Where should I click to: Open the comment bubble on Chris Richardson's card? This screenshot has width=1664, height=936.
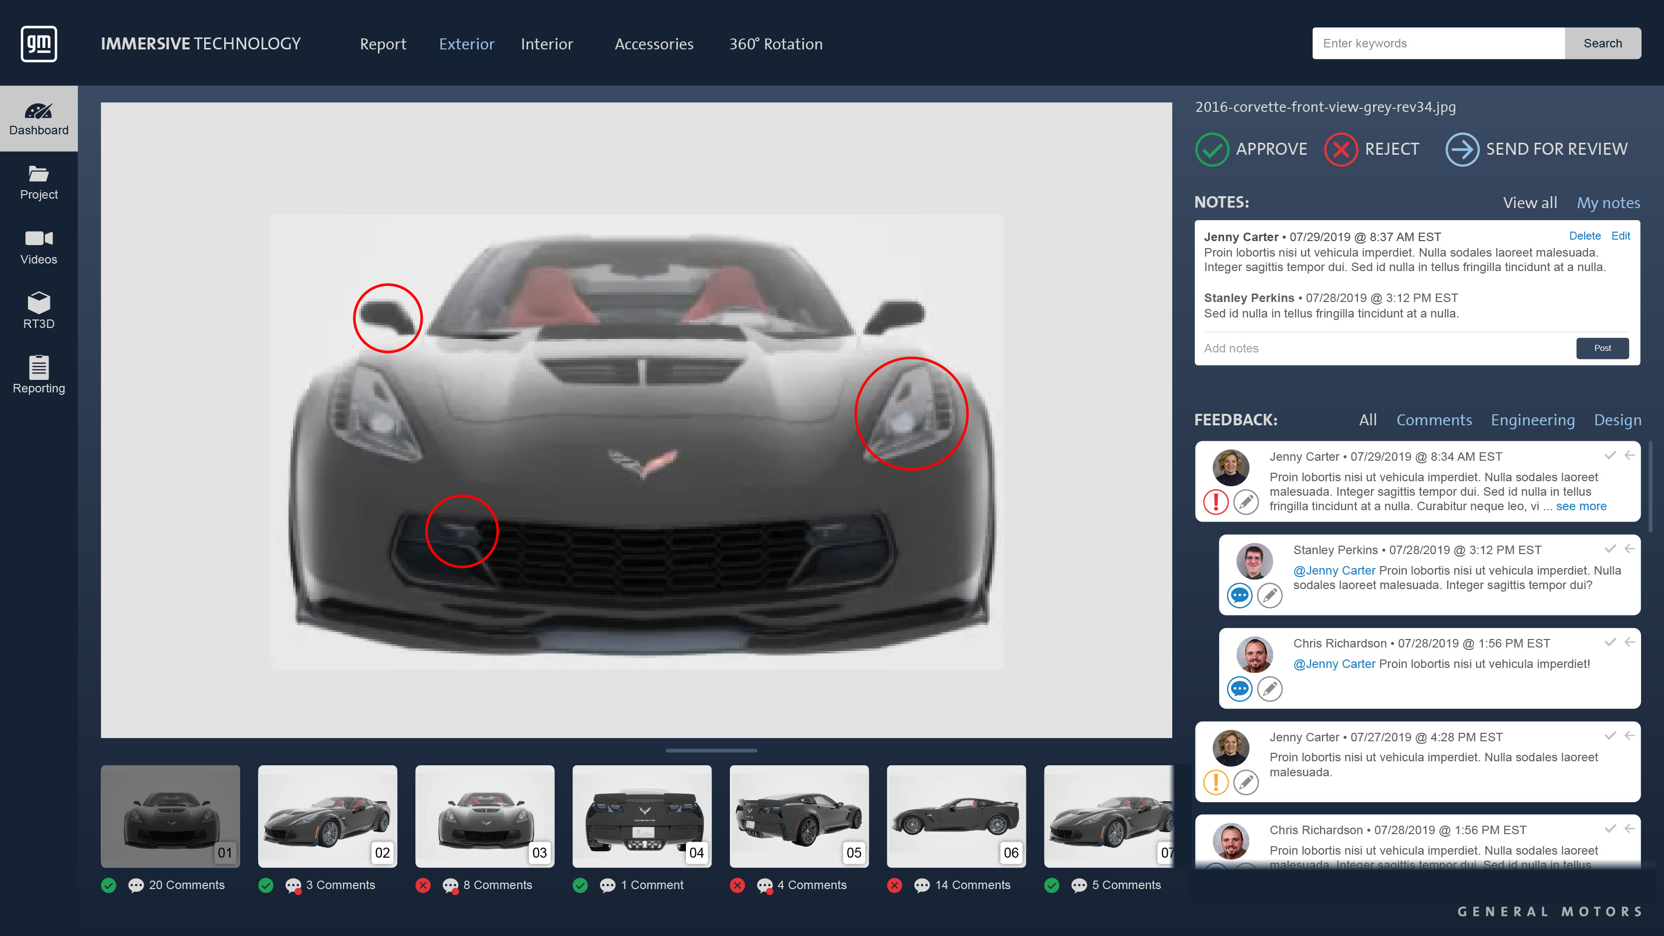coord(1240,689)
